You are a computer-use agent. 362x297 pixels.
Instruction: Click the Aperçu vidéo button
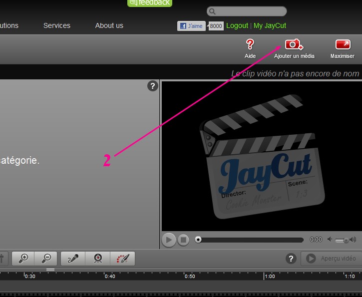pos(331,259)
